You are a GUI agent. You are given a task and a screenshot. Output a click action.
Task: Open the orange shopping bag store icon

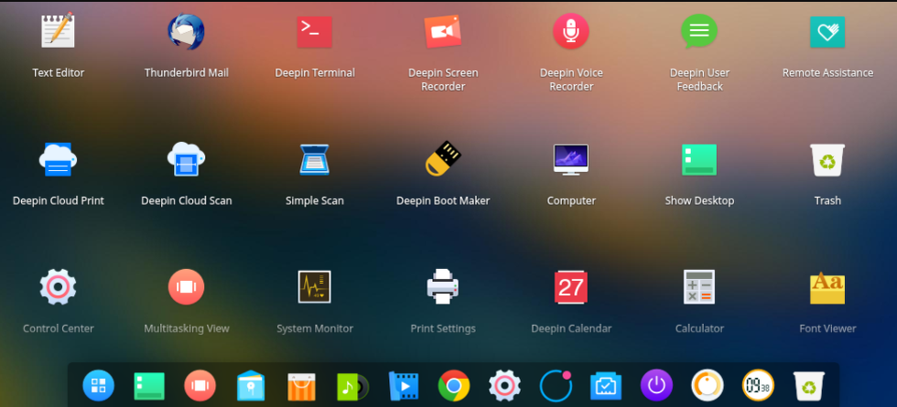coord(301,386)
